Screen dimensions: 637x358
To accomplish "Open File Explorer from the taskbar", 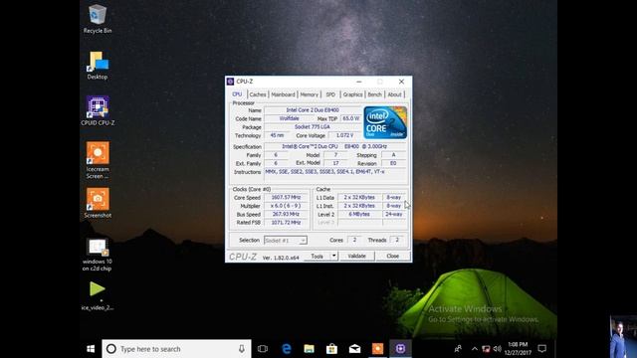I will pyautogui.click(x=310, y=349).
